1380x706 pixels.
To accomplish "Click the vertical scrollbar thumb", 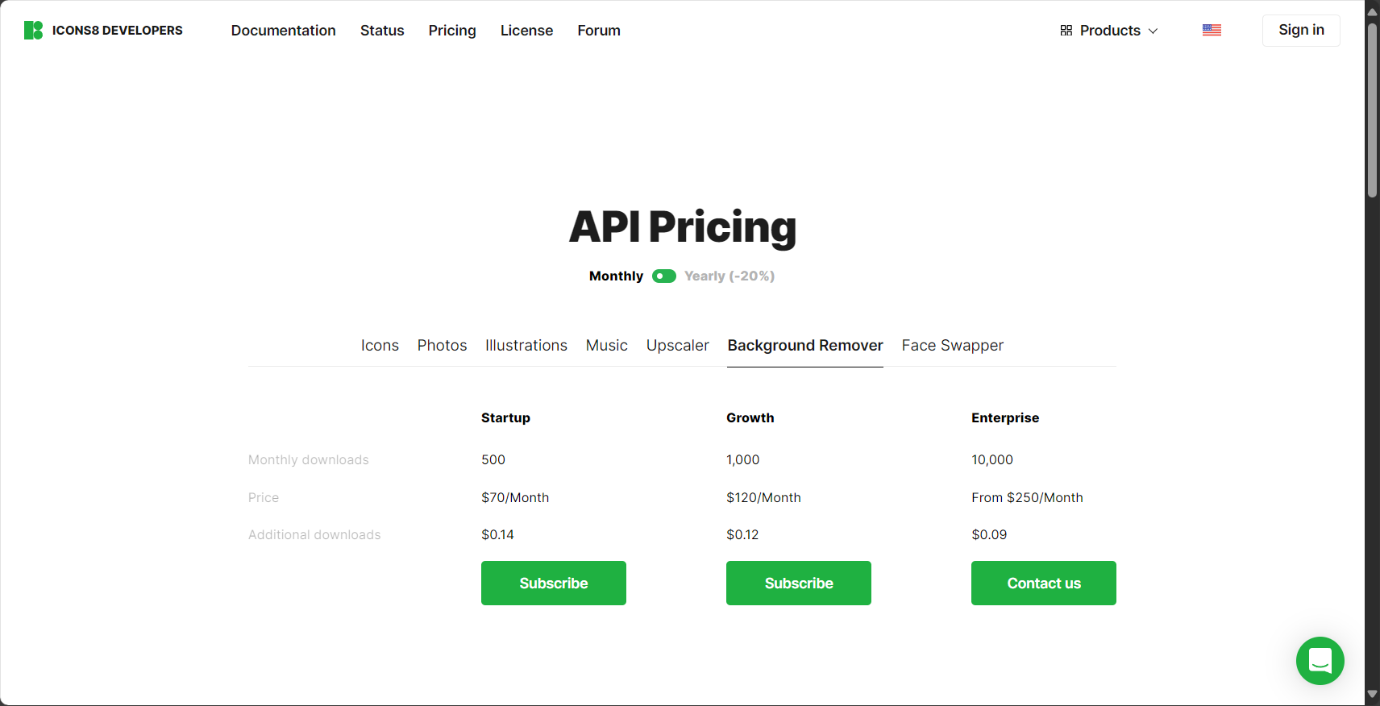I will [x=1372, y=110].
